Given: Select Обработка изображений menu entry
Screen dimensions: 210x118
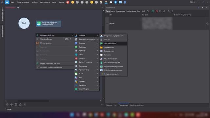Looking at the screenshot, I should coord(114,66).
